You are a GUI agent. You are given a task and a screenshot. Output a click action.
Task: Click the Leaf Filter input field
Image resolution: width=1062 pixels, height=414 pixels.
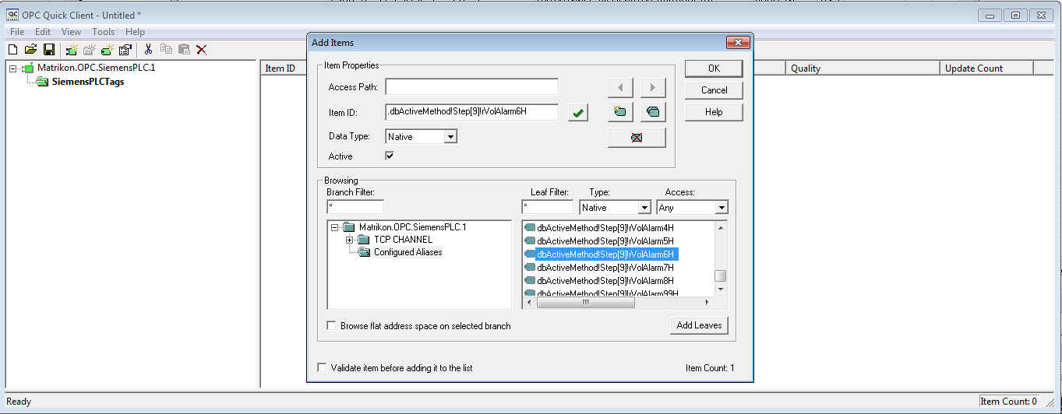(x=547, y=207)
